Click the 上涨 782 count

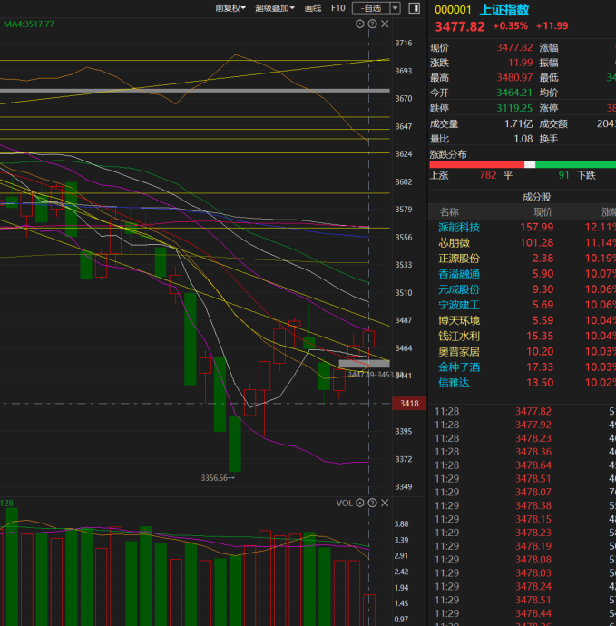(x=488, y=175)
